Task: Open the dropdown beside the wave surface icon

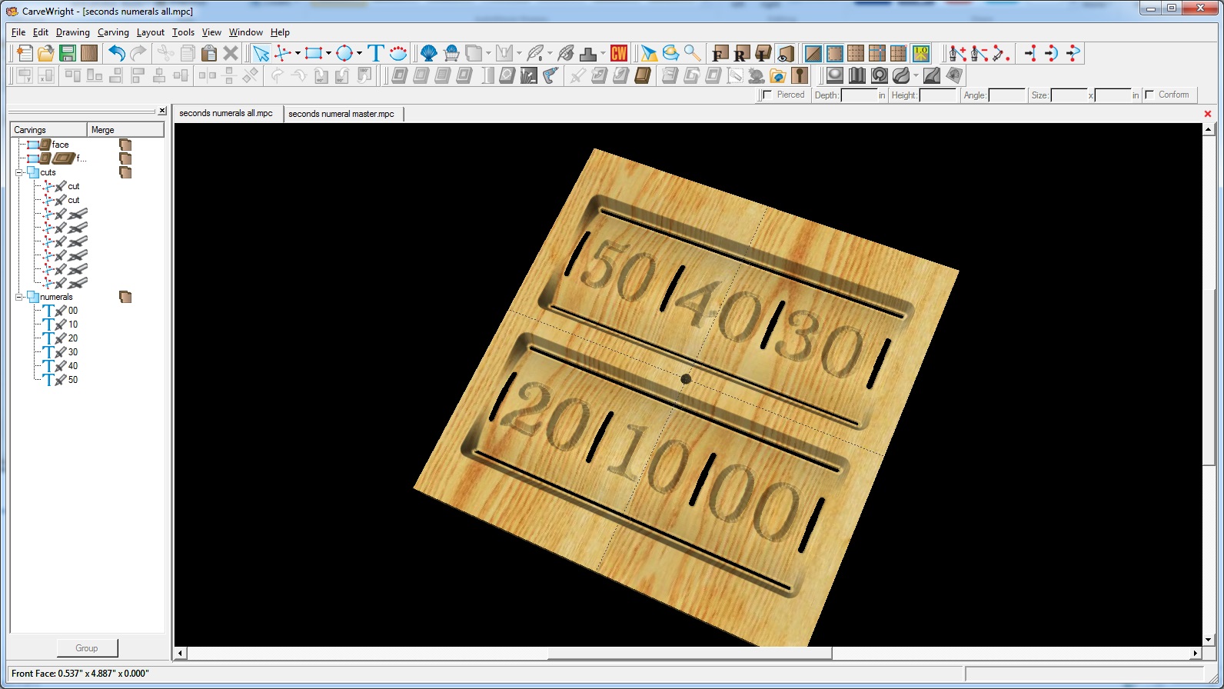Action: point(916,75)
